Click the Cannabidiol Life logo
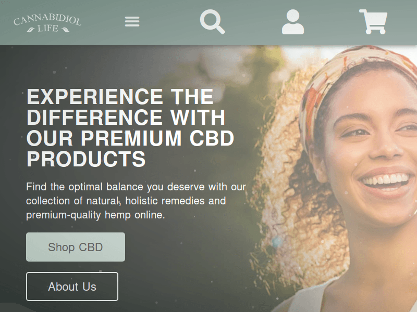The width and height of the screenshot is (417, 312). coord(47,23)
